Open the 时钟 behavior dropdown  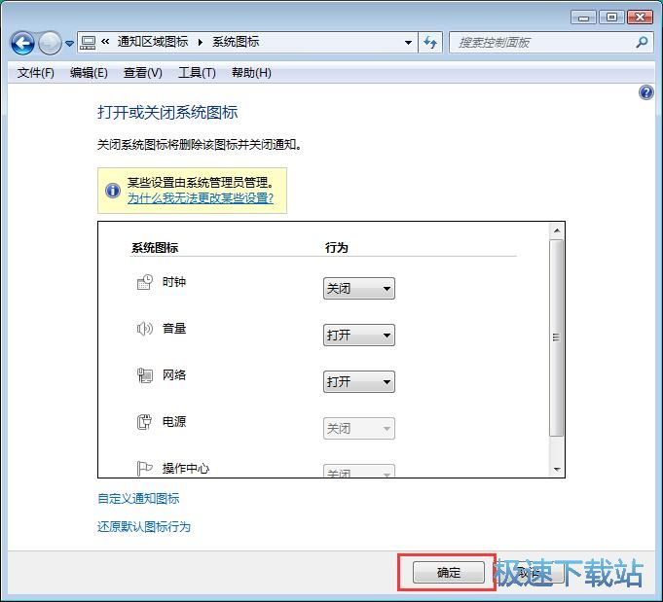[359, 289]
